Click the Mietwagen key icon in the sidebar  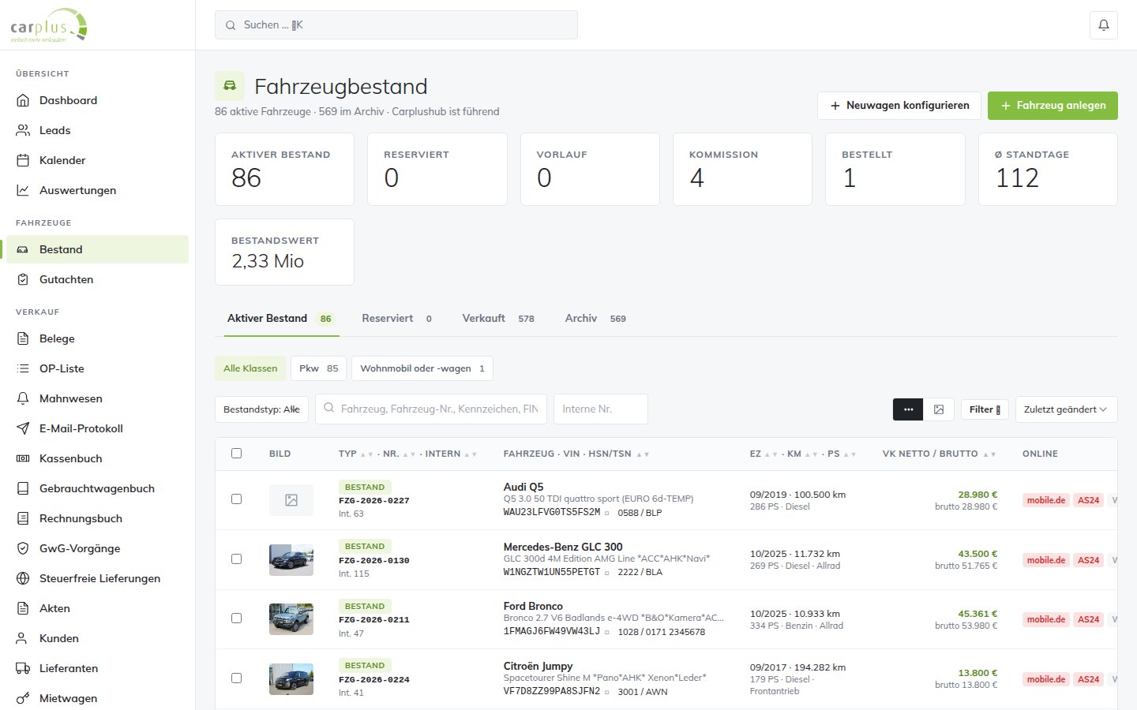(x=23, y=698)
